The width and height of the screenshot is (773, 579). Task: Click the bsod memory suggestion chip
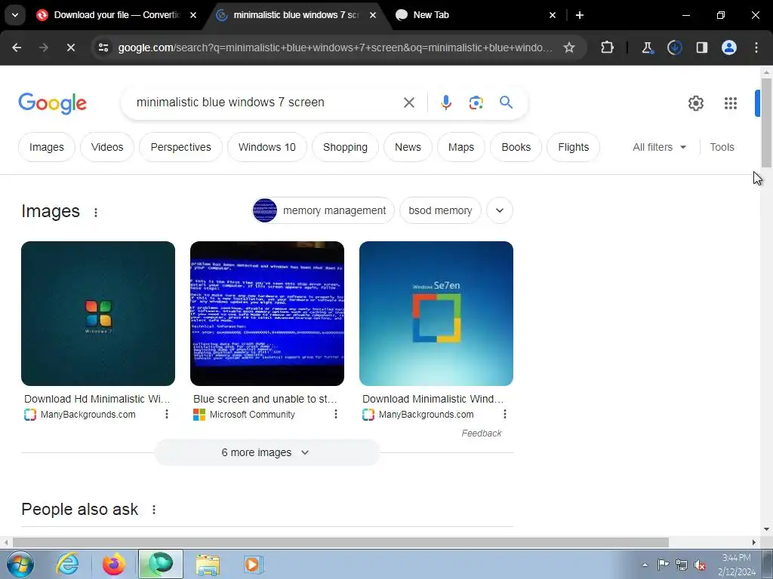[x=440, y=210]
